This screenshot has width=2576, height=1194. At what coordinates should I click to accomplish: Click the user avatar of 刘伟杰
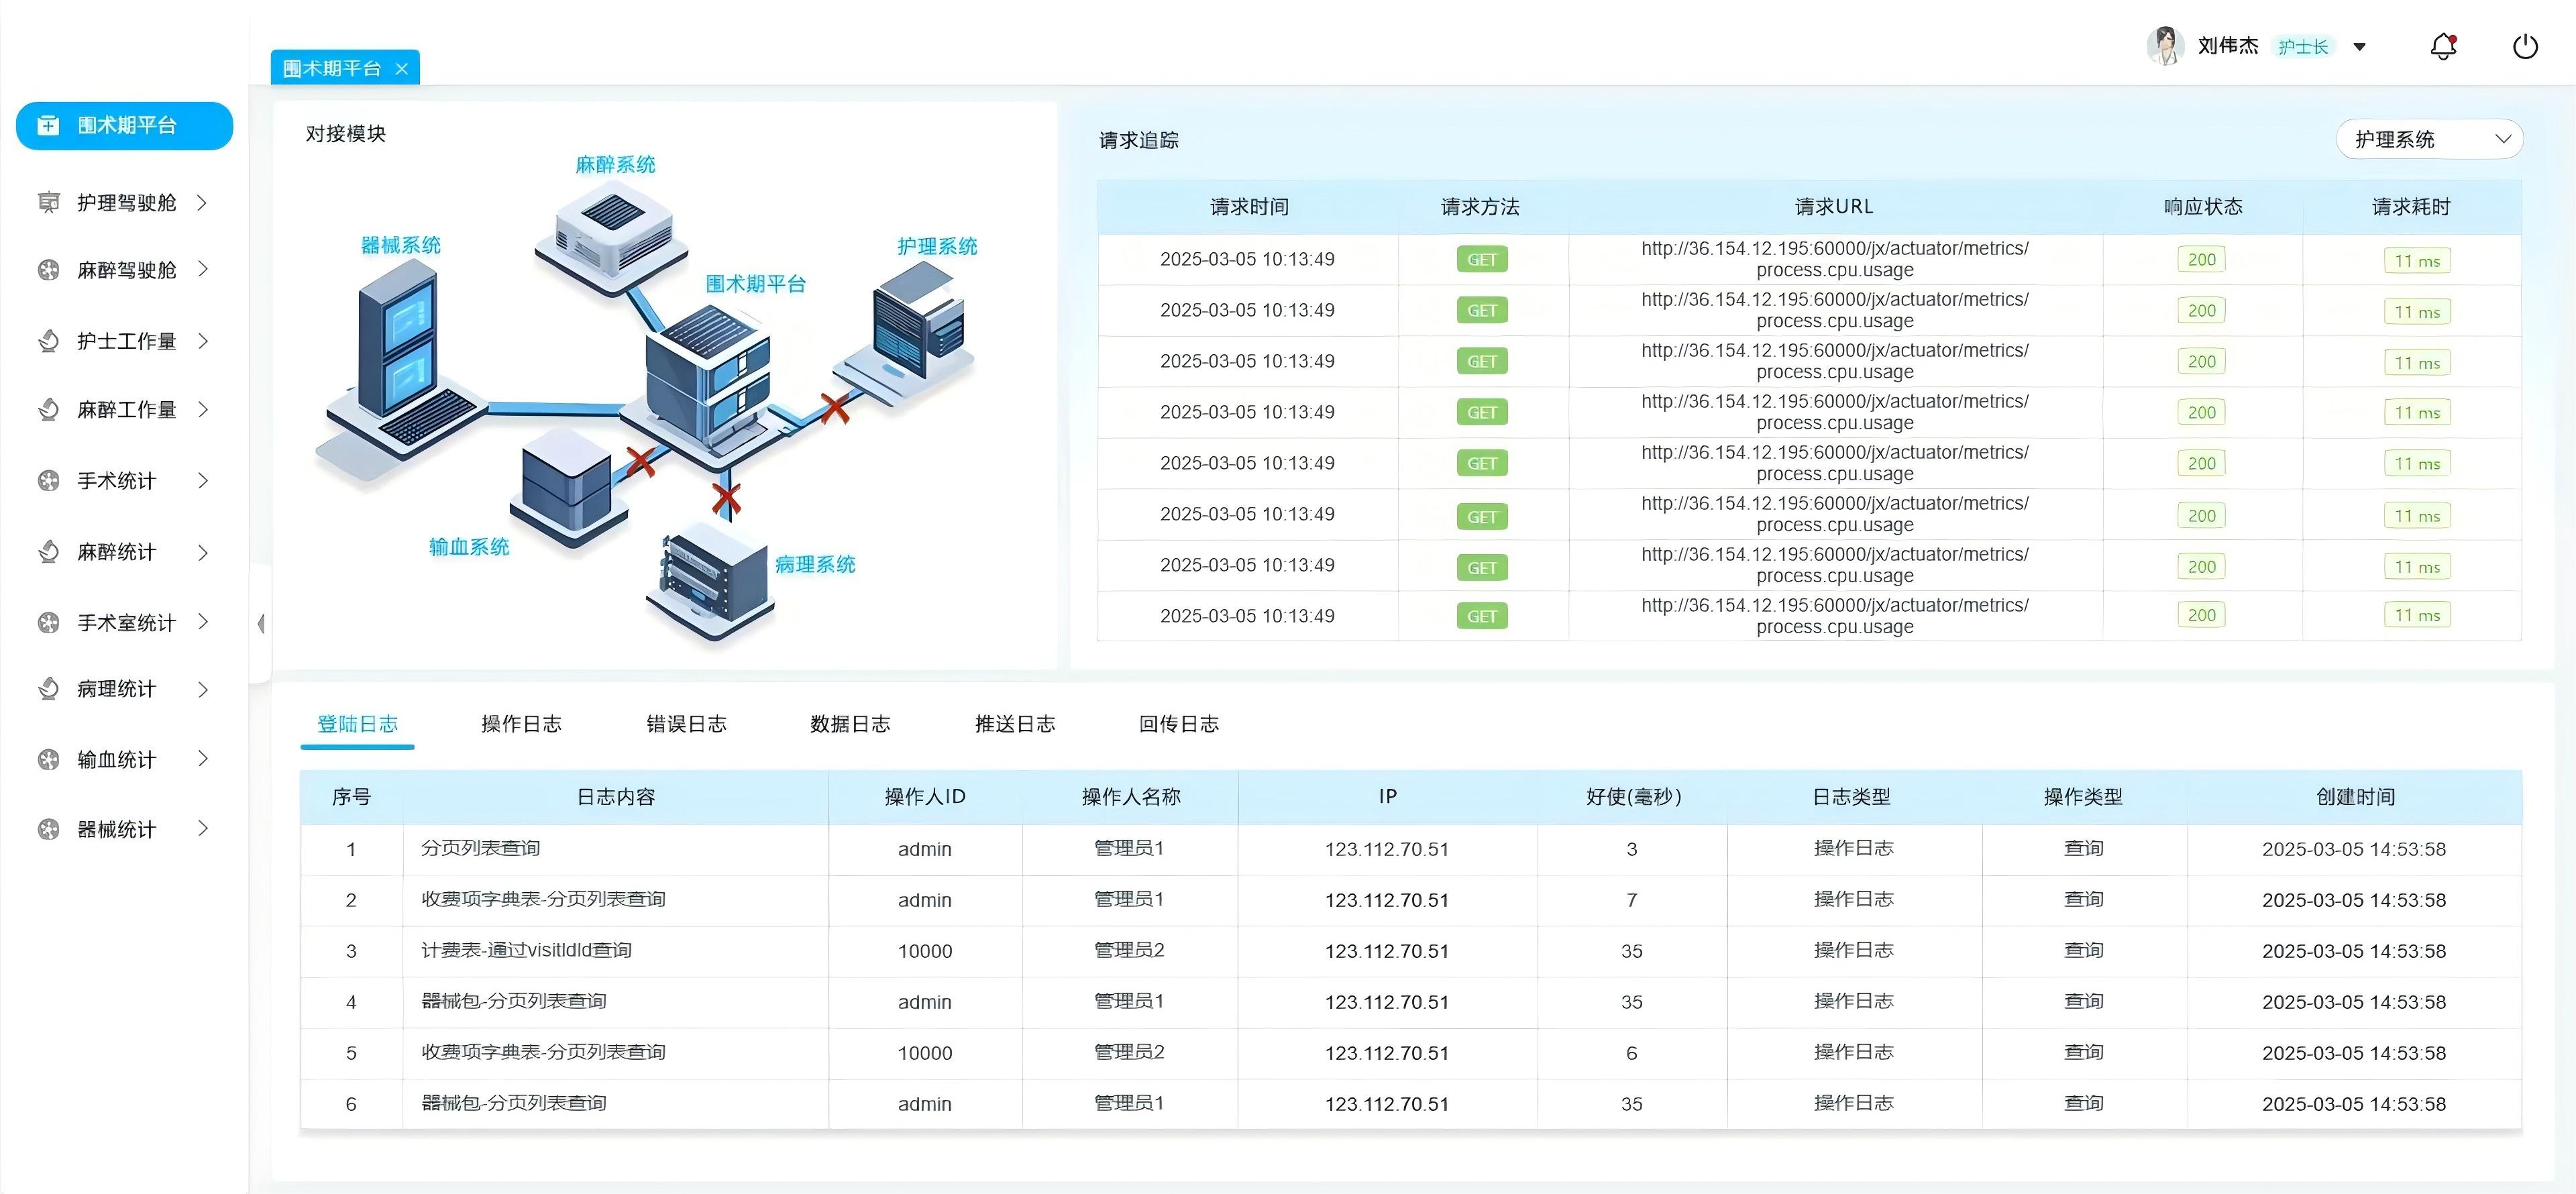tap(2165, 46)
